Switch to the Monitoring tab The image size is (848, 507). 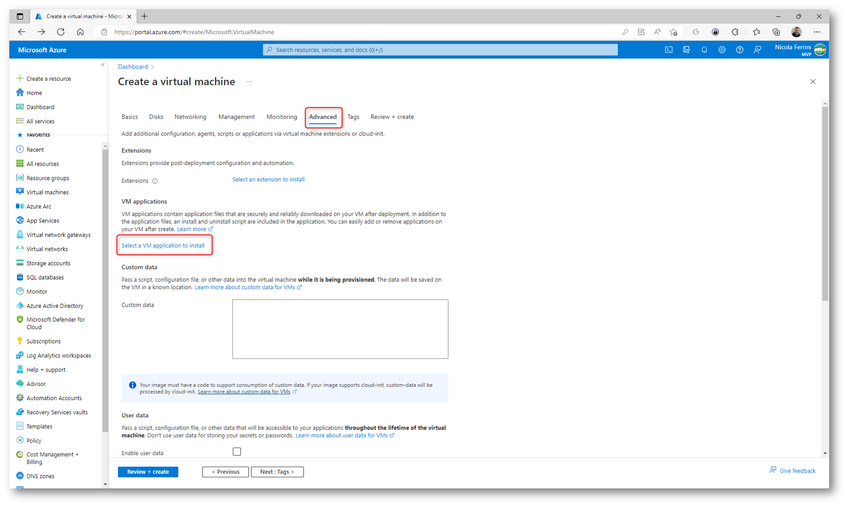[x=281, y=117]
